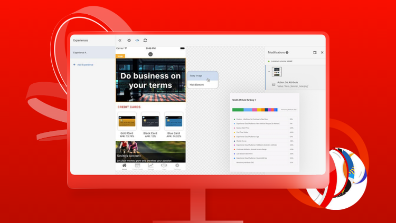Click the yellow segment of ranking bar
The width and height of the screenshot is (396, 223).
coord(259,110)
